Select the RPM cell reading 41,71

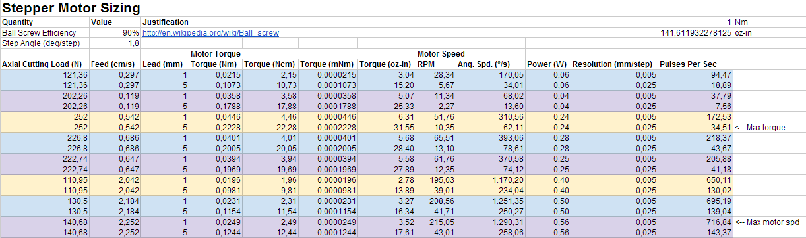pos(435,211)
